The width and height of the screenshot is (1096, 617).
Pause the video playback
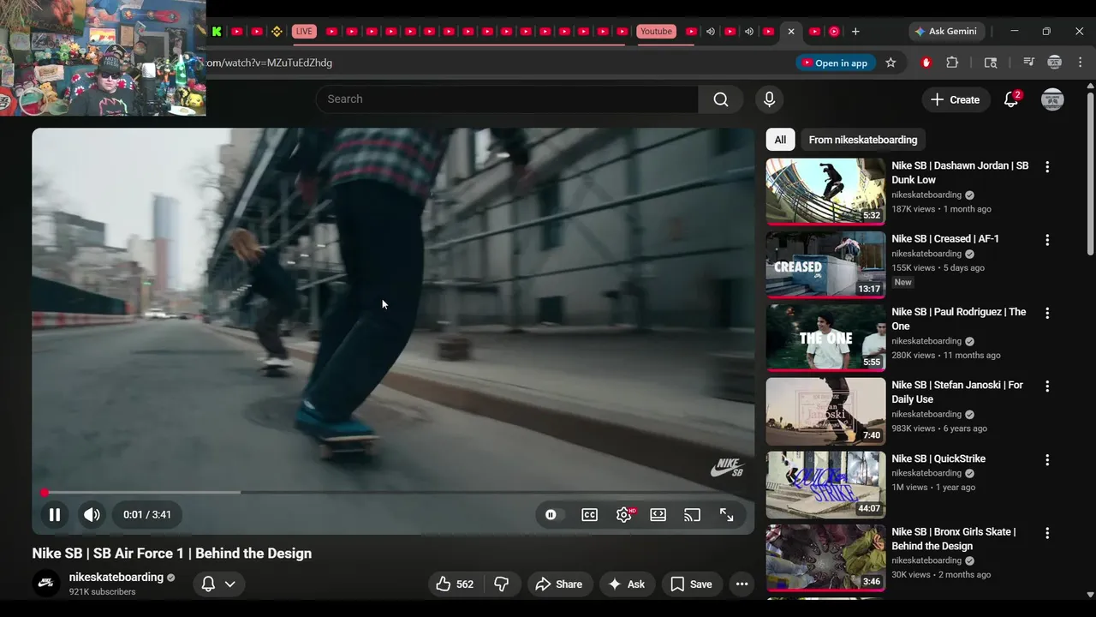click(x=54, y=514)
